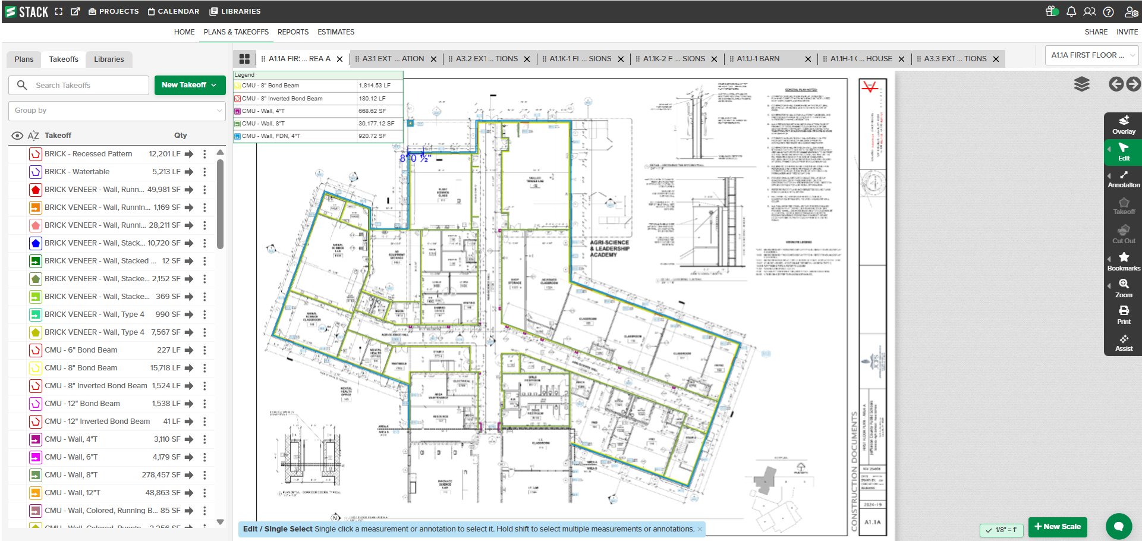This screenshot has height=541, width=1142.
Task: Click the BRICK VENEER red color swatch
Action: point(36,190)
